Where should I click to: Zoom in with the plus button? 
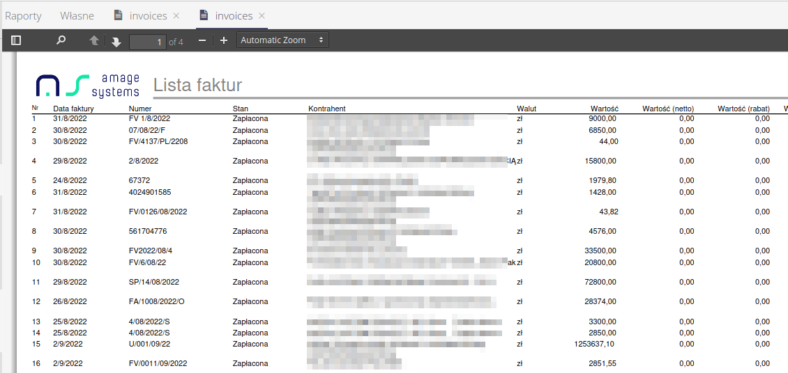pos(224,41)
